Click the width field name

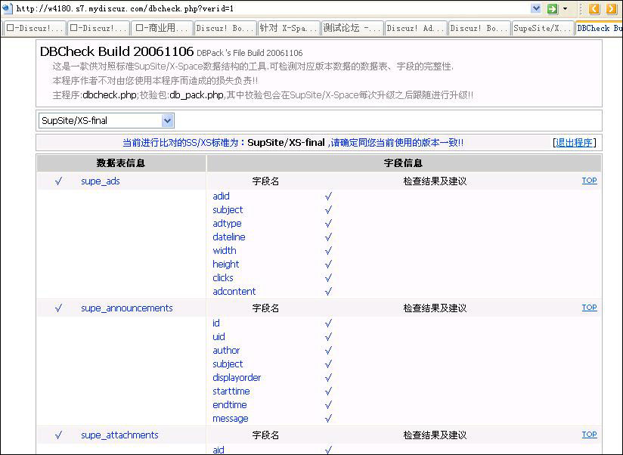225,250
